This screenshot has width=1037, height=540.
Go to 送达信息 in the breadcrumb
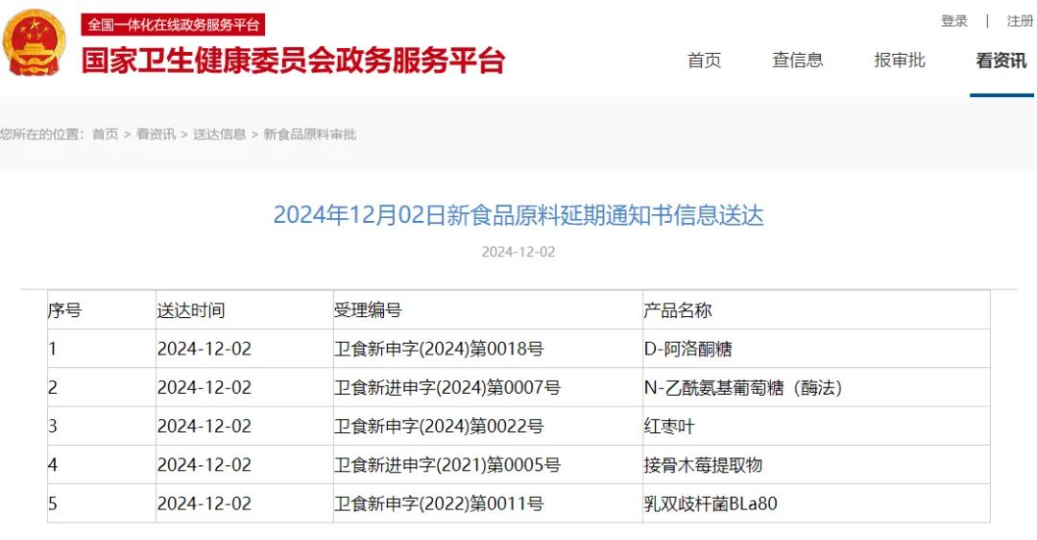pyautogui.click(x=220, y=135)
